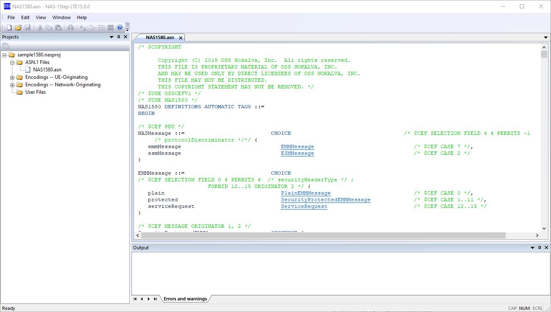This screenshot has height=312, width=551.
Task: Open toolbar options overflow arrow
Action: pos(127,29)
